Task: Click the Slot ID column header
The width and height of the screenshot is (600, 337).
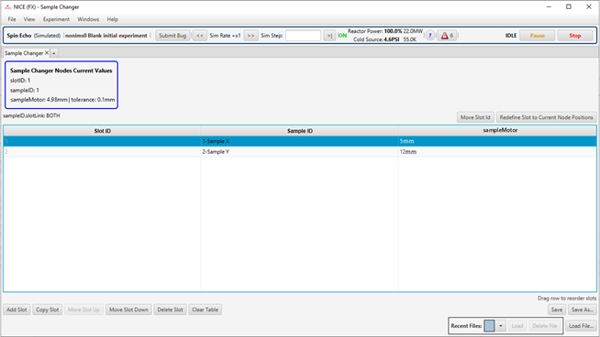Action: point(102,131)
